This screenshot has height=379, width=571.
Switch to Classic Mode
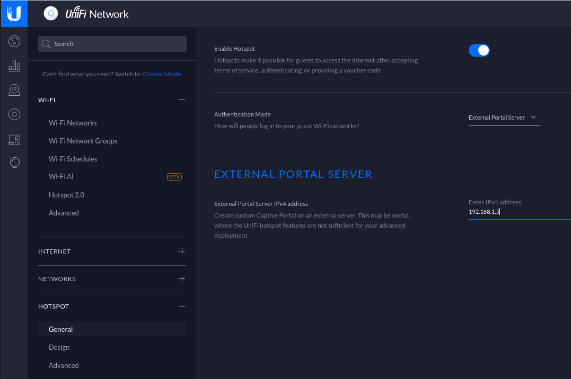coord(162,74)
